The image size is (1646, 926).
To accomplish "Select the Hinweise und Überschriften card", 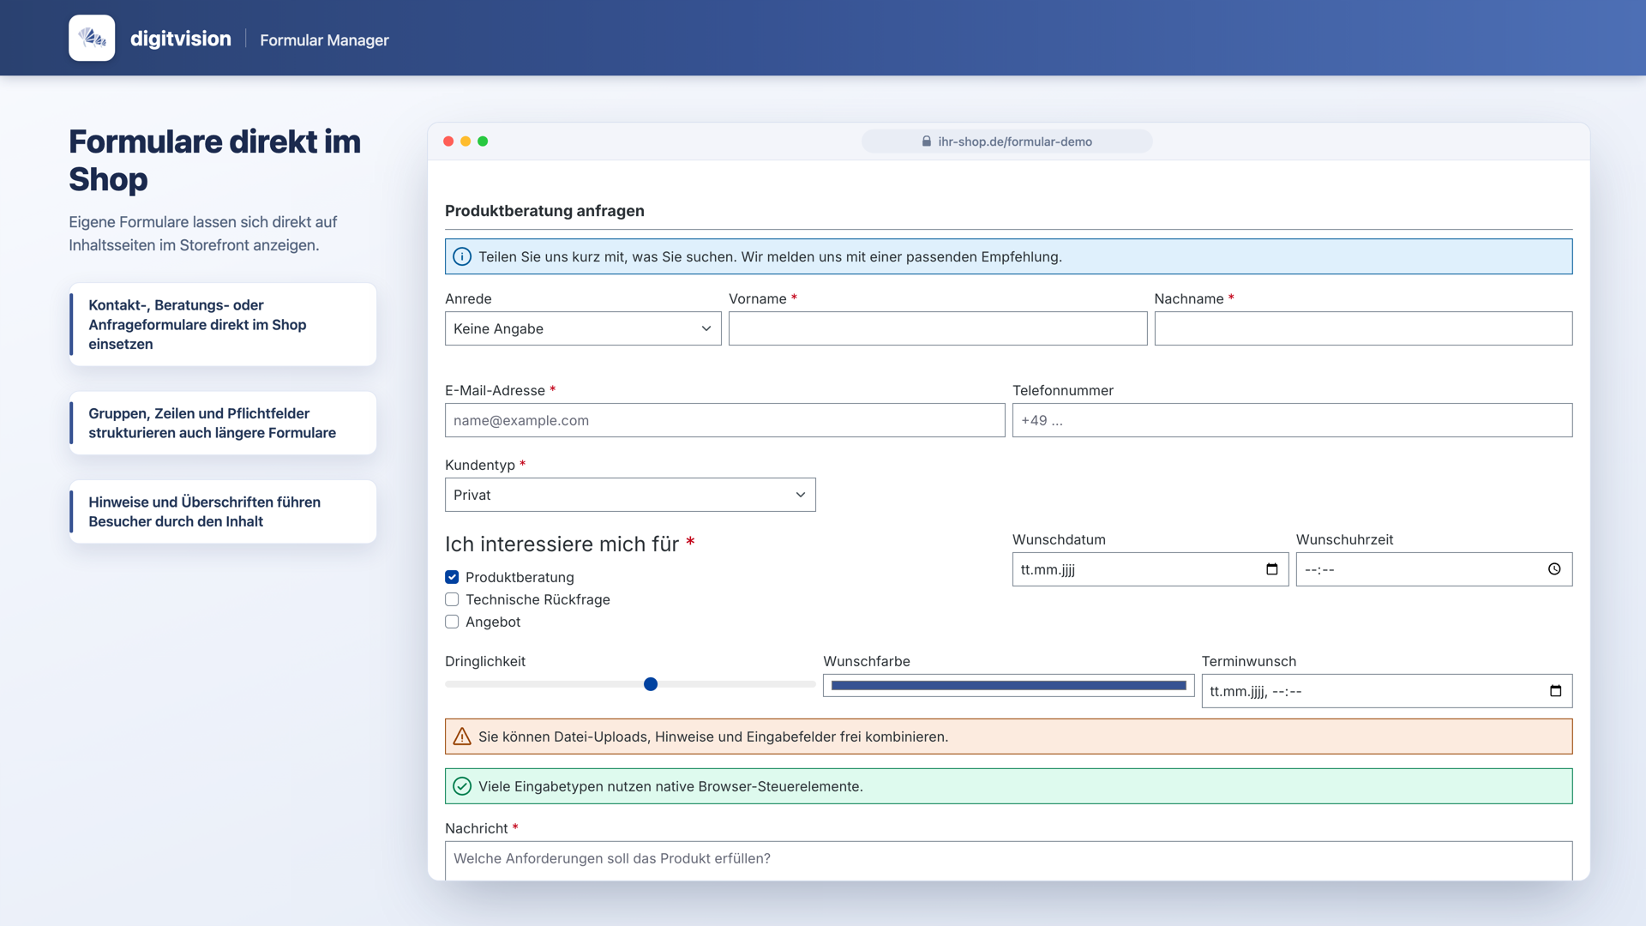I will click(x=223, y=512).
